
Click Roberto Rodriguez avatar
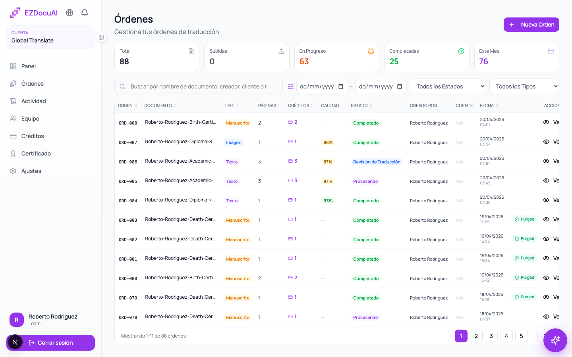pos(17,320)
